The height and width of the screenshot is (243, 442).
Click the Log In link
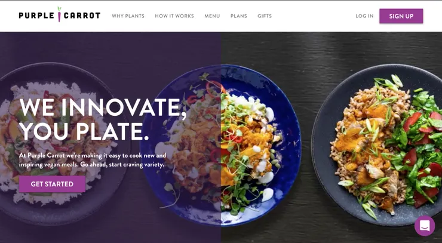364,16
